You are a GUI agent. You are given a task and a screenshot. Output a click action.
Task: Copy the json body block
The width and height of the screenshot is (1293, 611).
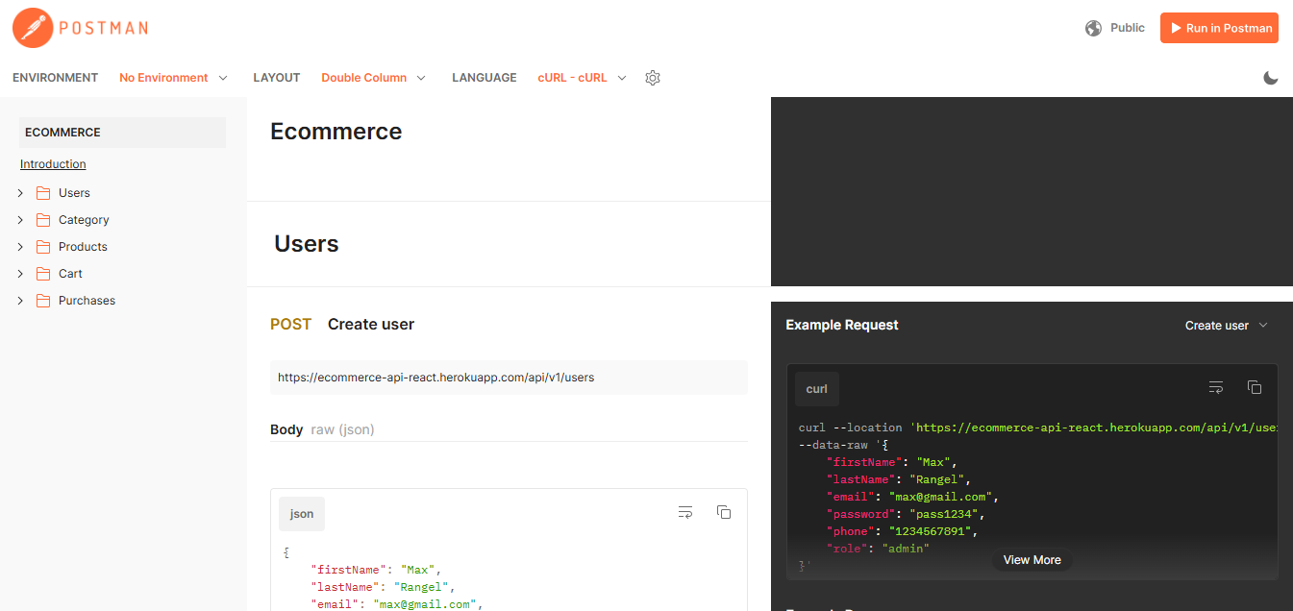(x=724, y=513)
